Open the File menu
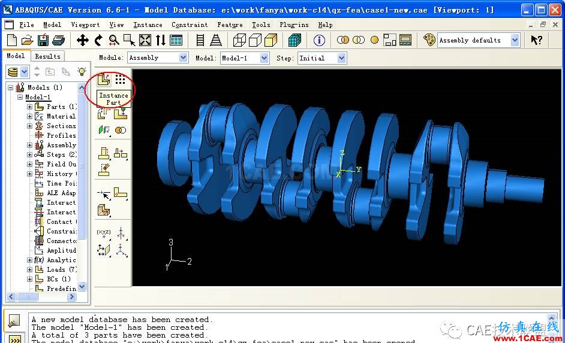The image size is (565, 343). 26,25
